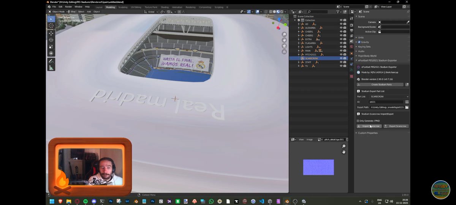Image resolution: width=456 pixels, height=205 pixels.
Task: Open the Scene properties tab icon
Action: (351, 41)
